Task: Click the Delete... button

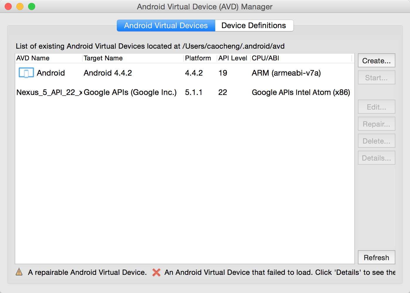Action: [376, 141]
